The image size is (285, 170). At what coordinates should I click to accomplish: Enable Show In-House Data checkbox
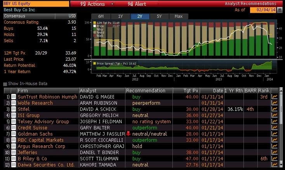[5, 84]
